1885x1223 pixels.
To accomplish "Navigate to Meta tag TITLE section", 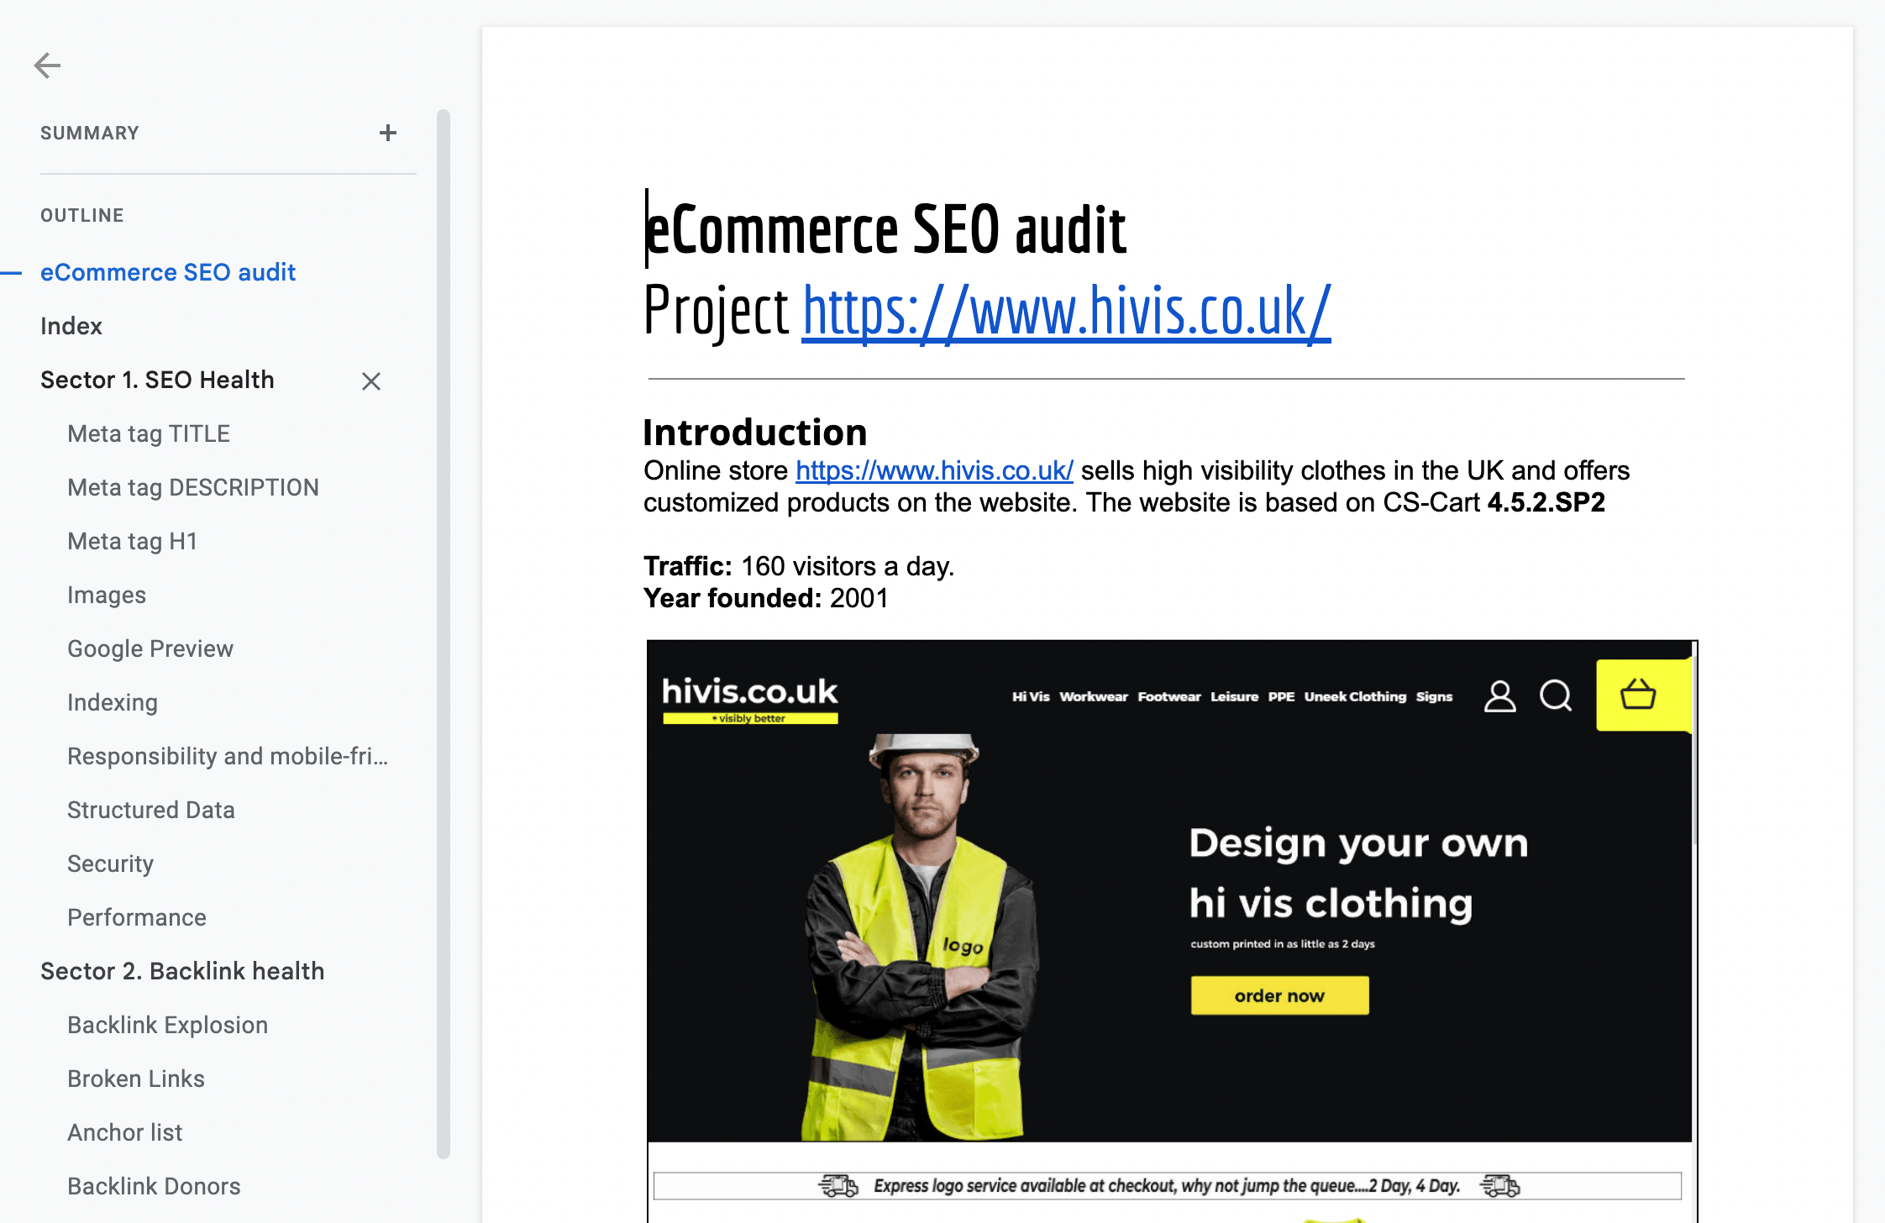I will (x=149, y=433).
